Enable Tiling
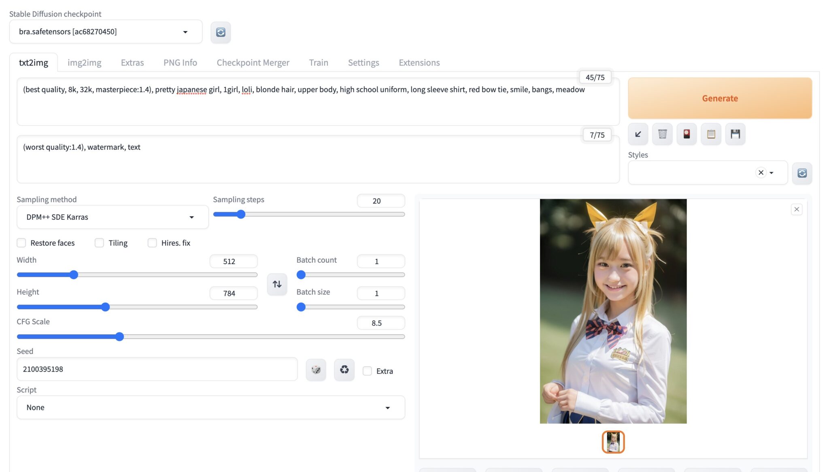Viewport: 829px width, 472px height. pos(99,242)
